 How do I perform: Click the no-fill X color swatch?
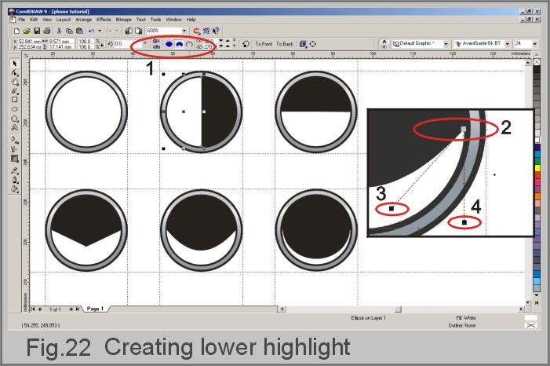537,62
